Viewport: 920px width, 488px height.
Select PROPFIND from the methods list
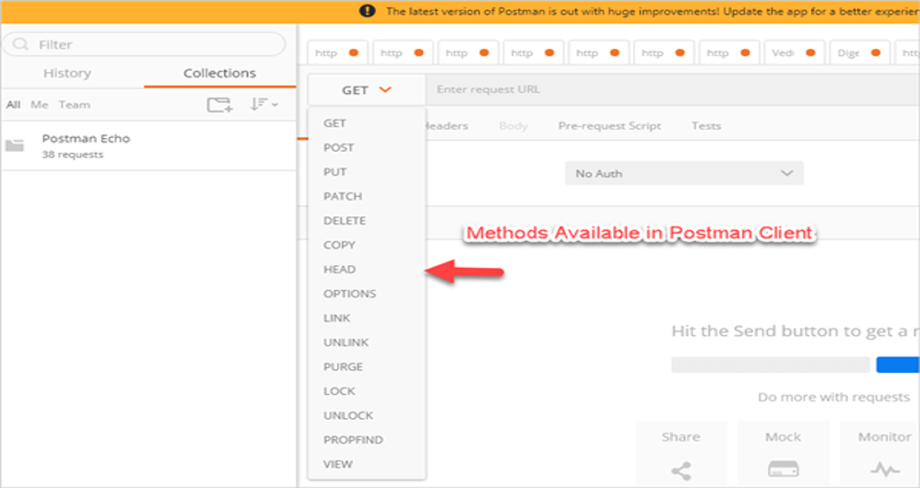coord(353,440)
